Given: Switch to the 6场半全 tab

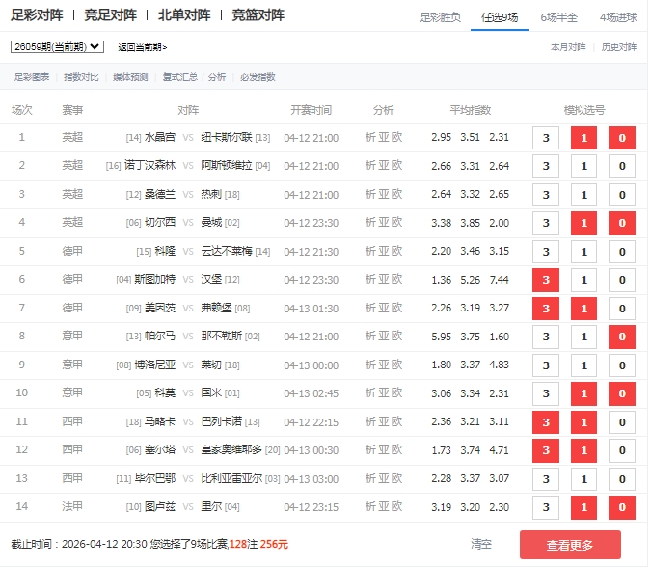Looking at the screenshot, I should (559, 17).
